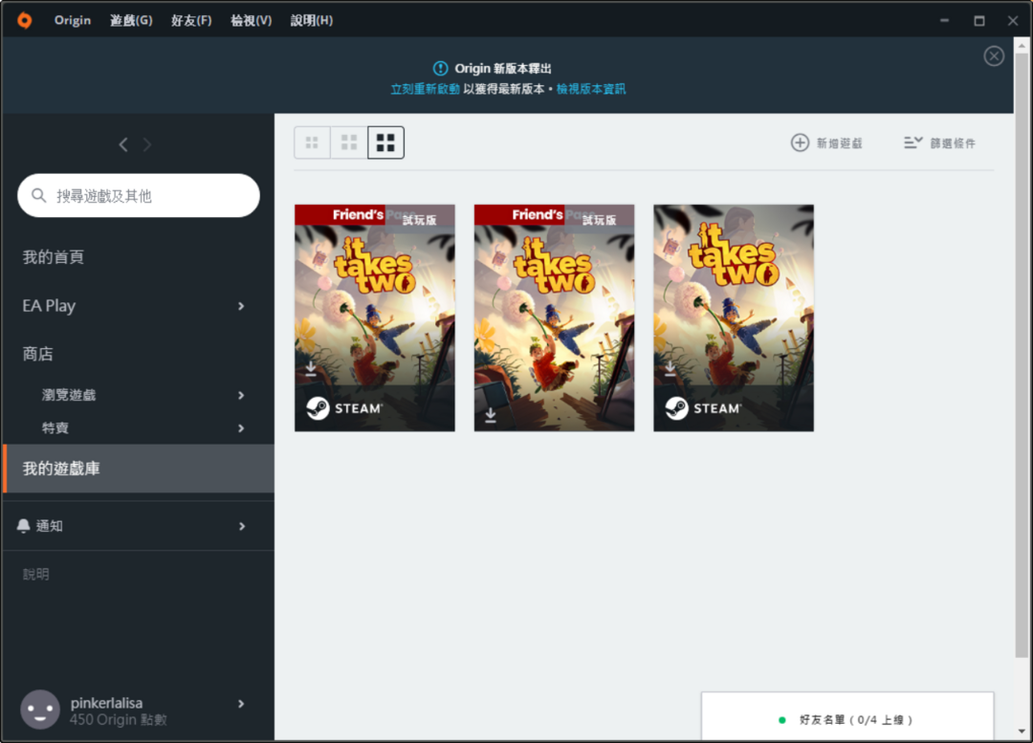
Task: Open the Origin menu
Action: 73,20
